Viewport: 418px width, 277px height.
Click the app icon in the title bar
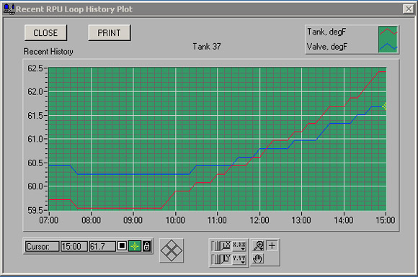point(9,9)
